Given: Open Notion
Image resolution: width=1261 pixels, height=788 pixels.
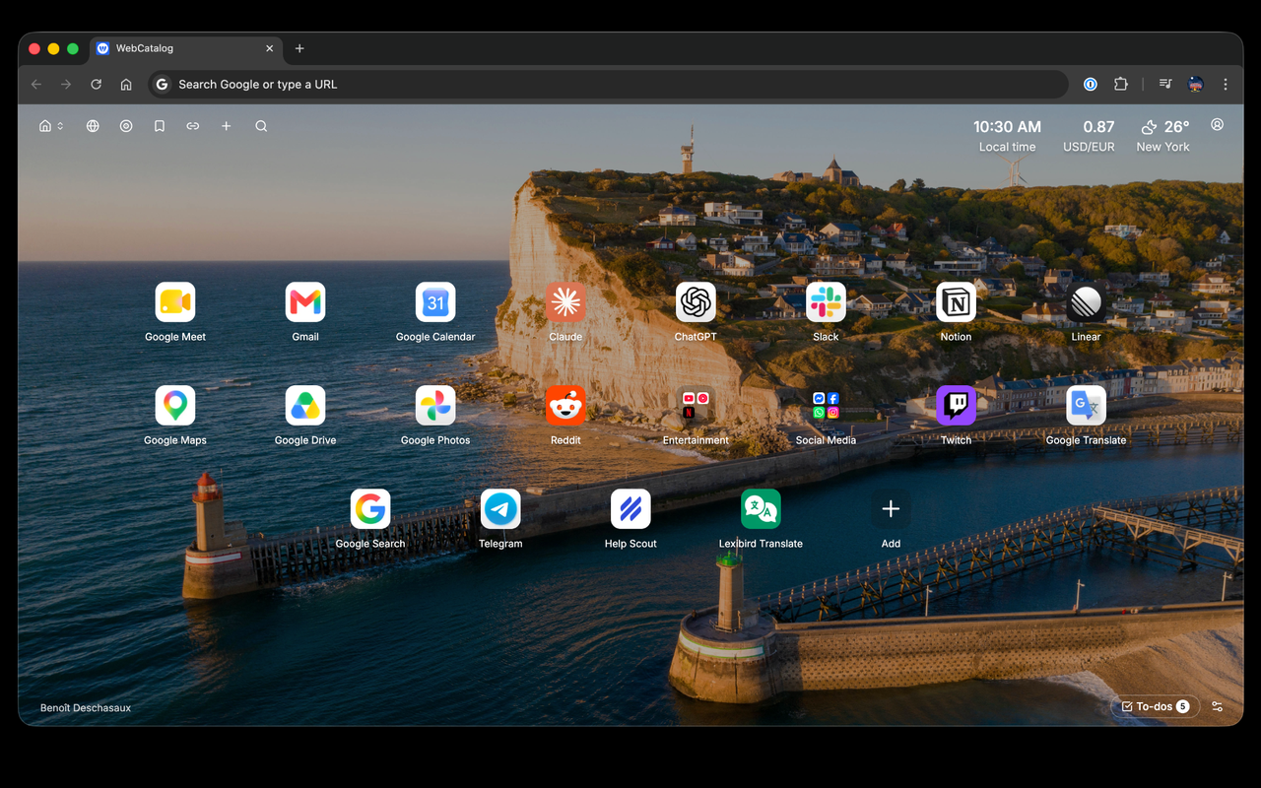Looking at the screenshot, I should [x=956, y=302].
